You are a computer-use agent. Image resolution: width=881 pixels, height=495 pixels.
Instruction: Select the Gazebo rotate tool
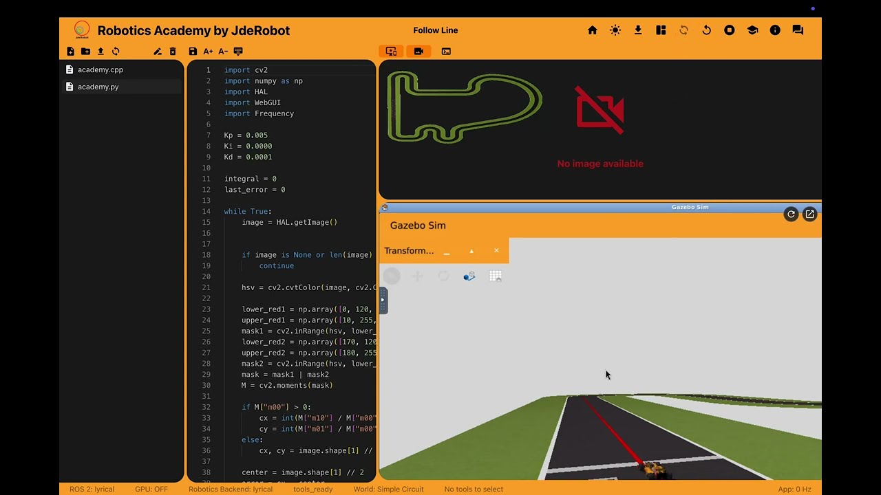(443, 276)
